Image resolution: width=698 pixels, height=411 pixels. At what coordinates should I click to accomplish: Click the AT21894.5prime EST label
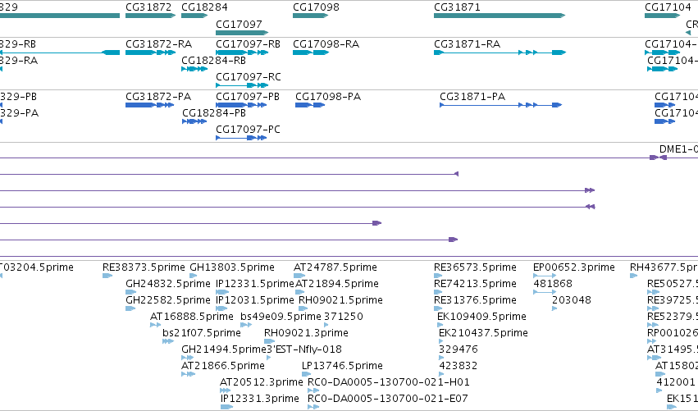pyautogui.click(x=337, y=284)
